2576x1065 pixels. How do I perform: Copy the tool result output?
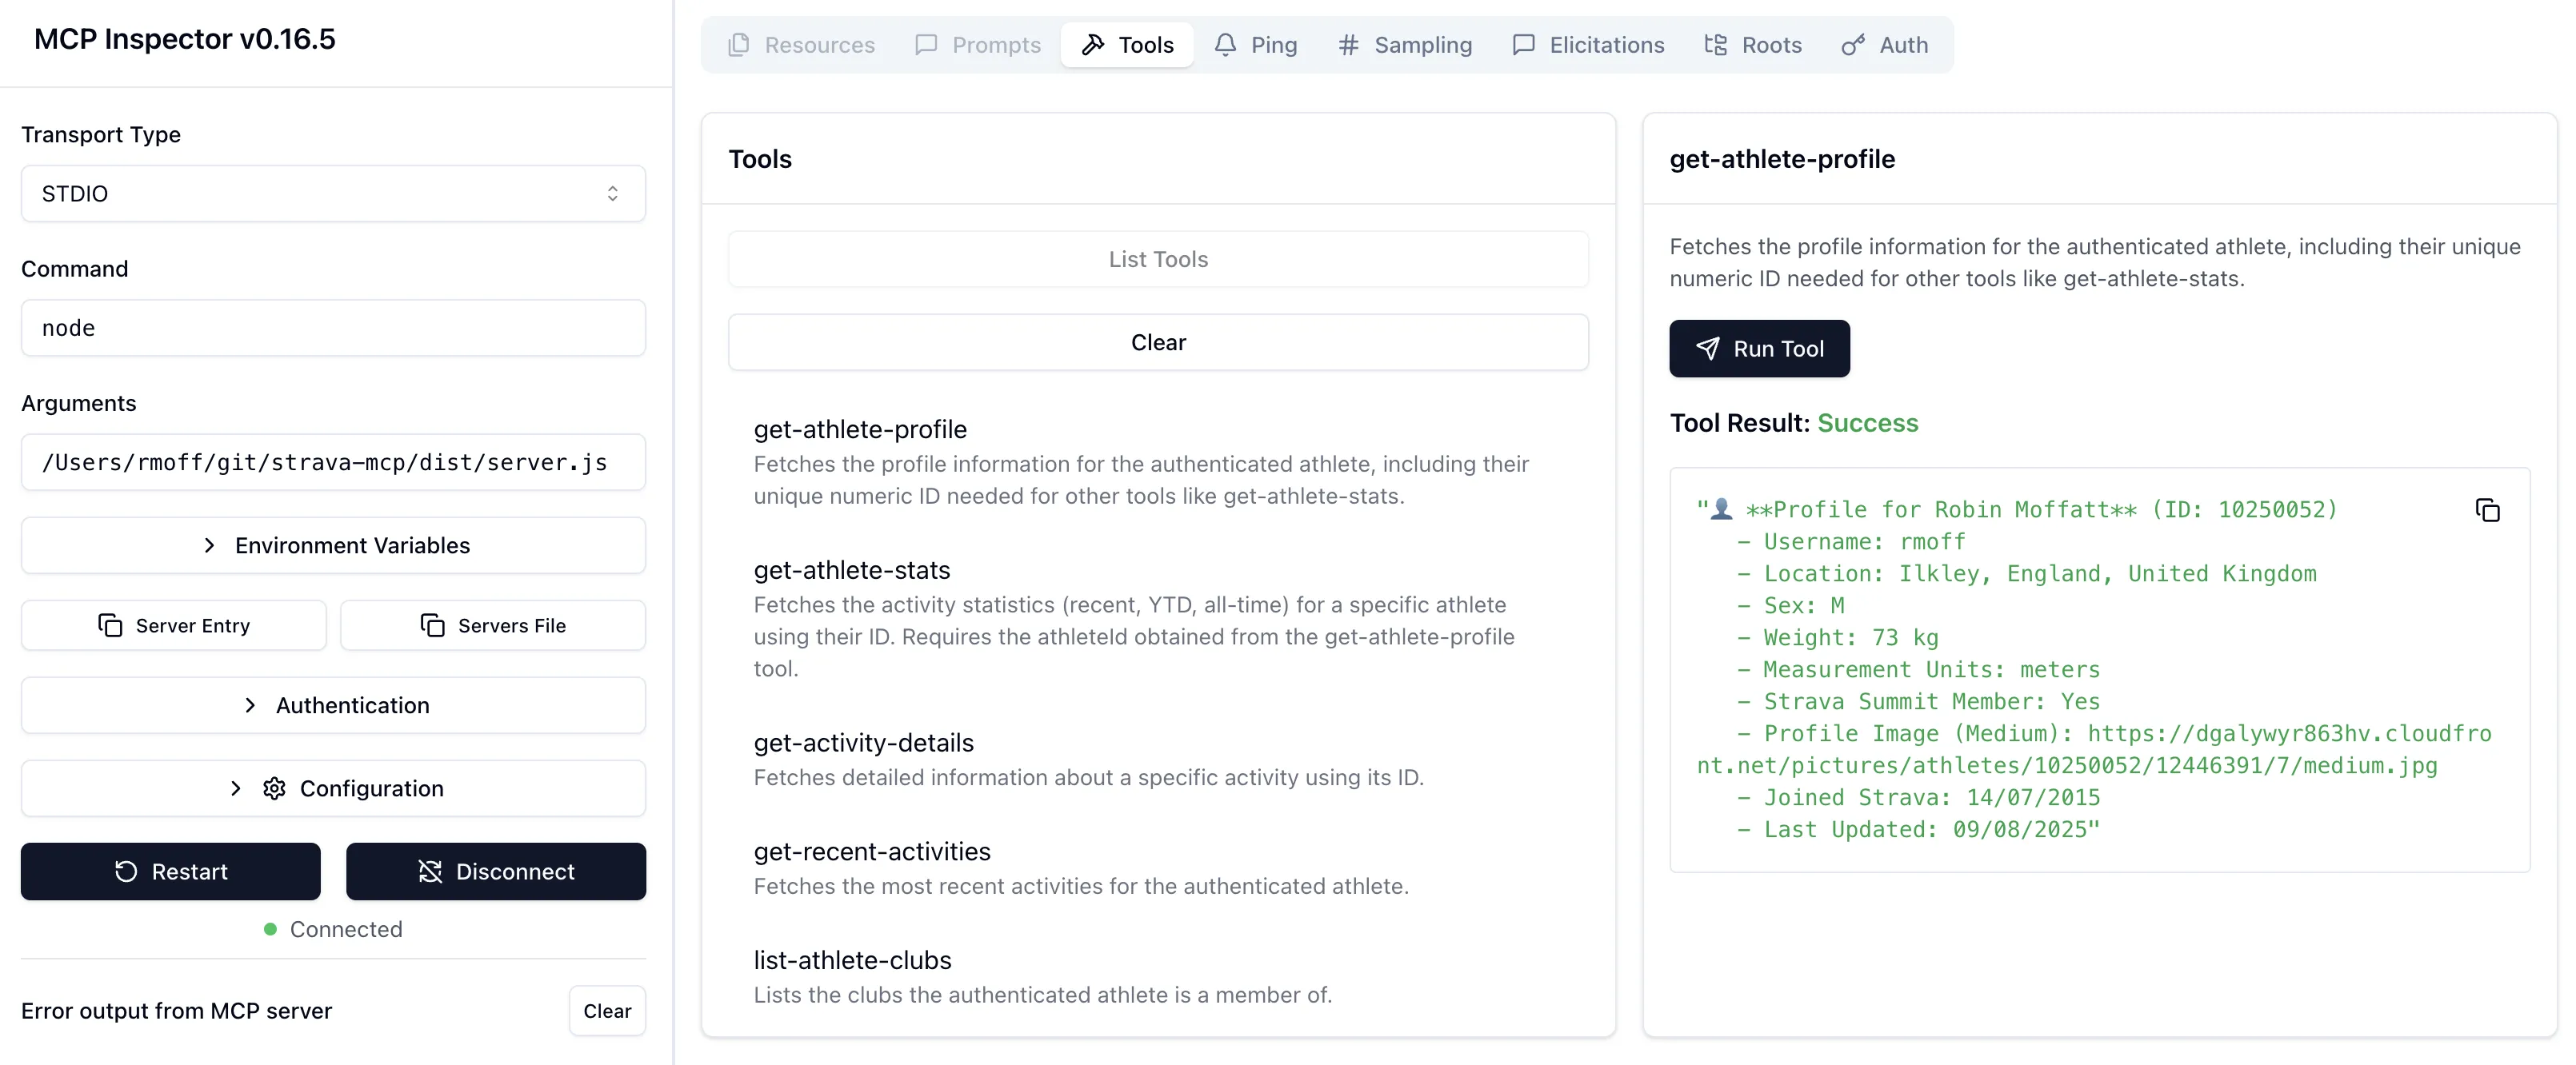pyautogui.click(x=2487, y=511)
